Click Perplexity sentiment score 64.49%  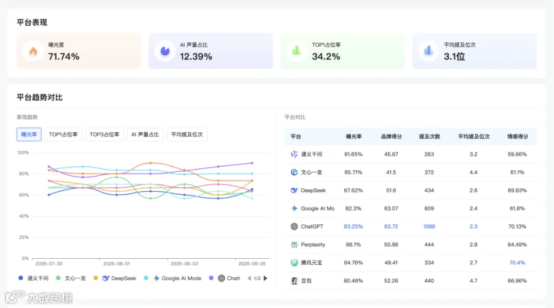click(517, 245)
